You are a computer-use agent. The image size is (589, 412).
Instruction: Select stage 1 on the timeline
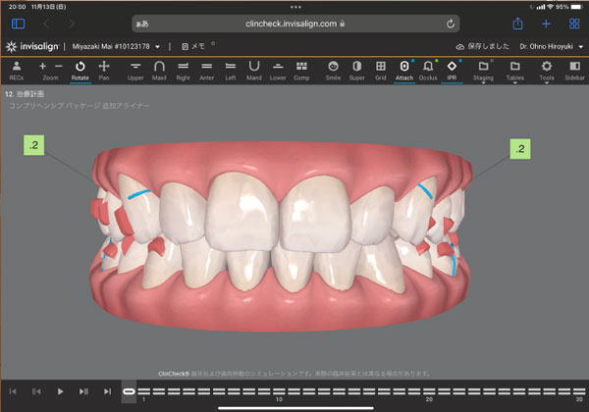click(x=144, y=391)
